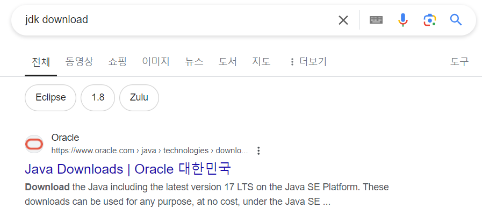Click the Oracle site name above the URL
The width and height of the screenshot is (482, 215).
pyautogui.click(x=65, y=138)
